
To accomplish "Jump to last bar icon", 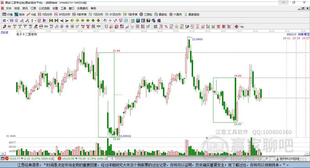I will 56,21.
